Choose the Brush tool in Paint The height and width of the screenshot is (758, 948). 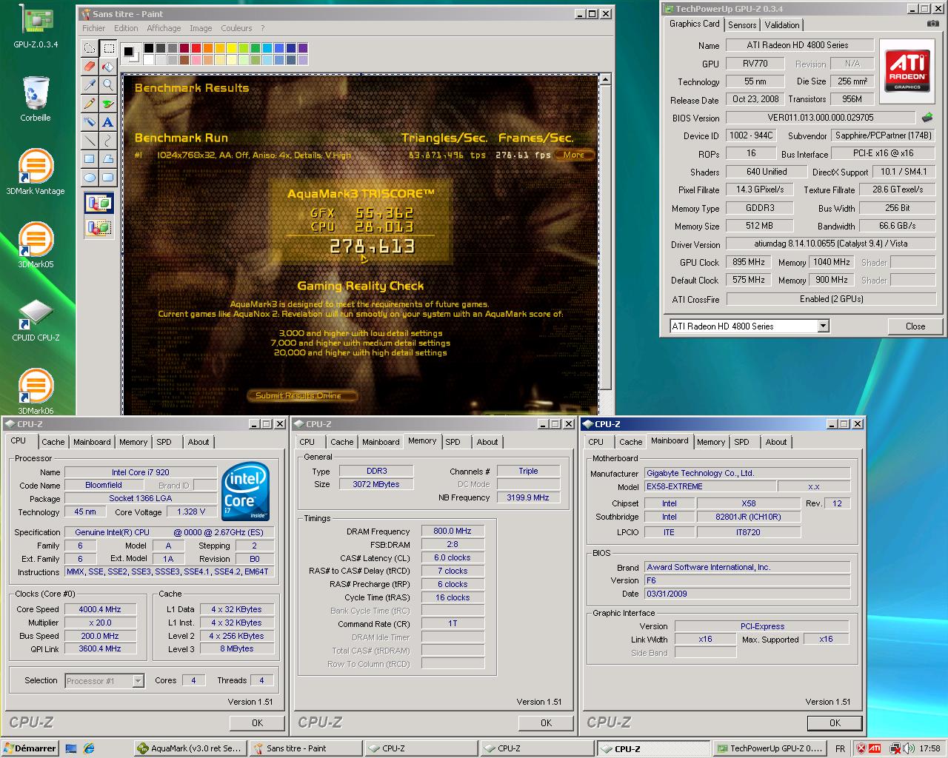(108, 104)
